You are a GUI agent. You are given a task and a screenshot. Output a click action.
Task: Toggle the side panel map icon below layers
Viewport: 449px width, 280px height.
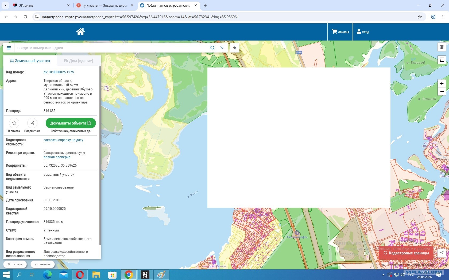click(442, 60)
